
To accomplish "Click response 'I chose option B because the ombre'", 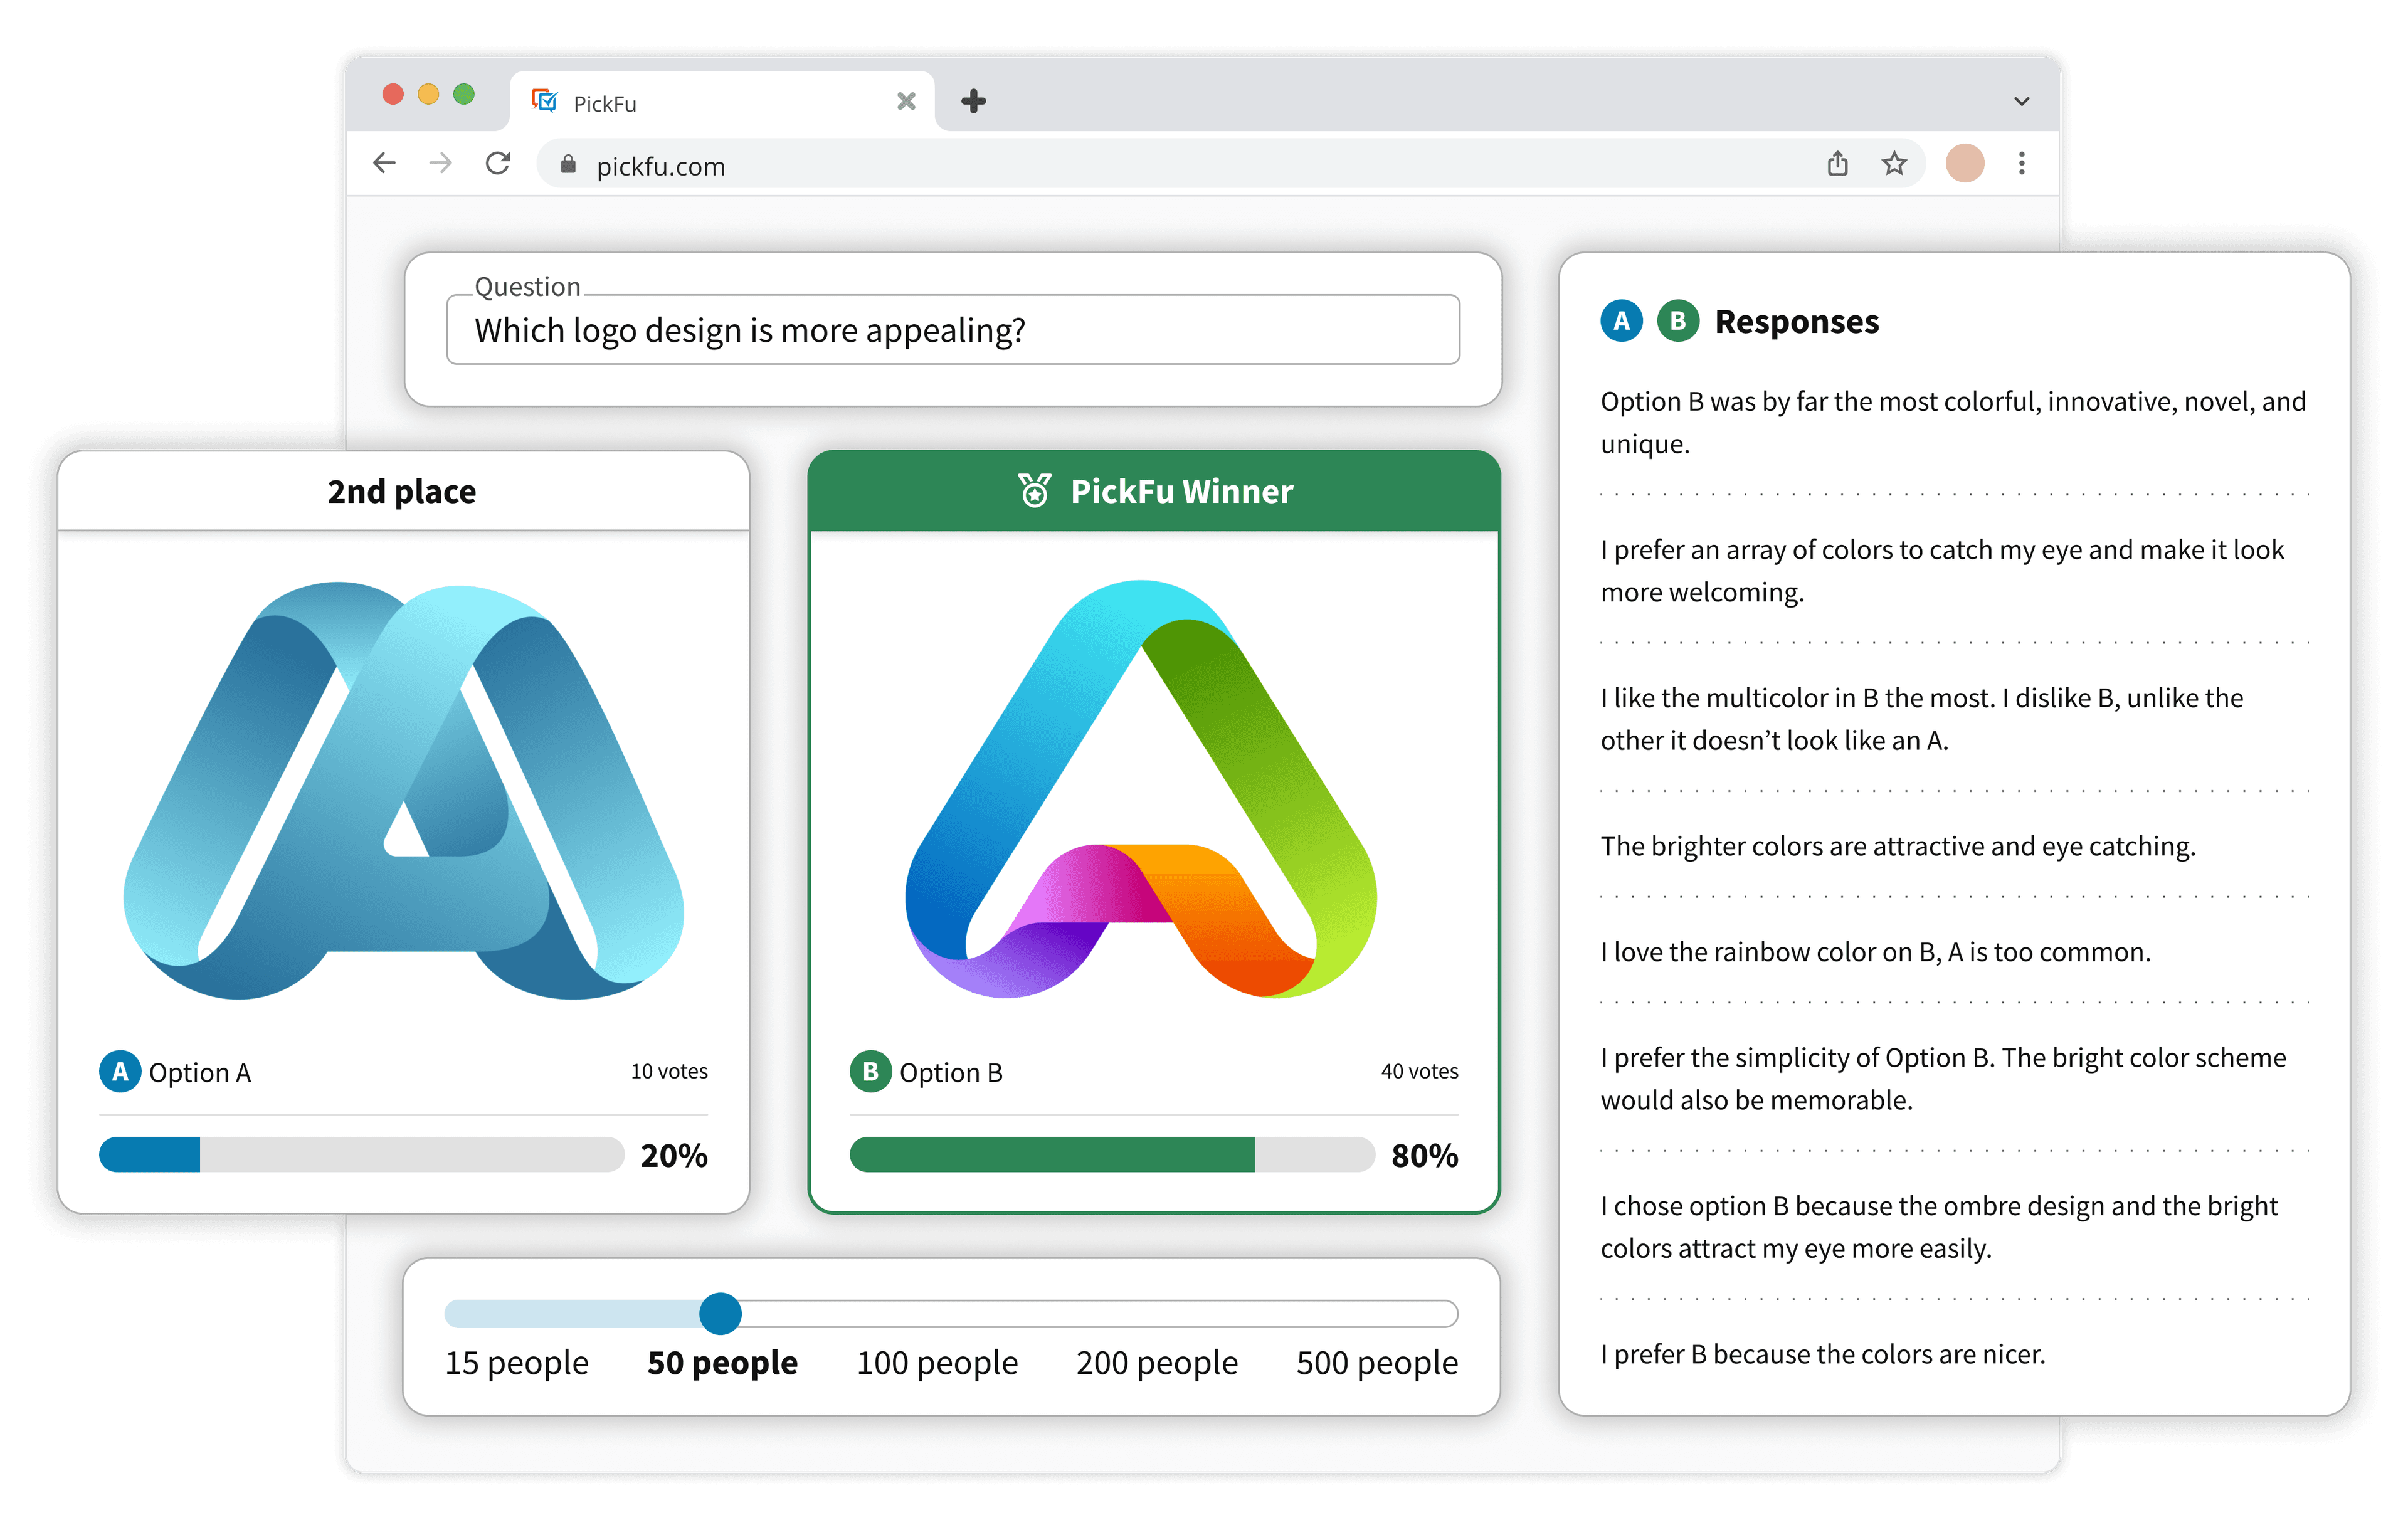I will pyautogui.click(x=1939, y=1226).
